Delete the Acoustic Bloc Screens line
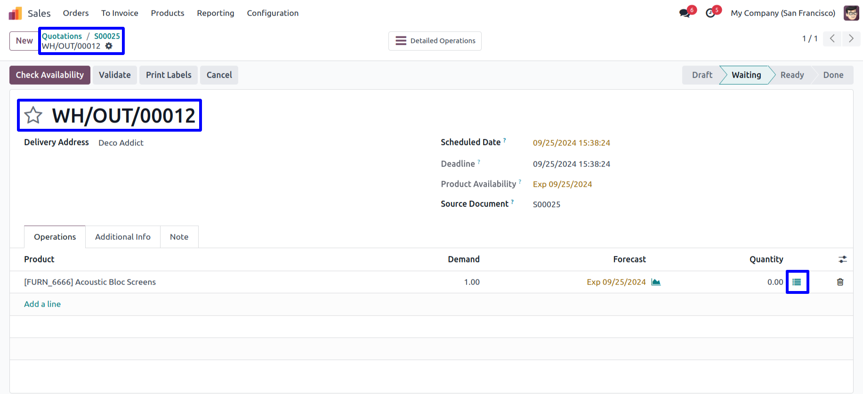The image size is (863, 394). click(x=840, y=282)
